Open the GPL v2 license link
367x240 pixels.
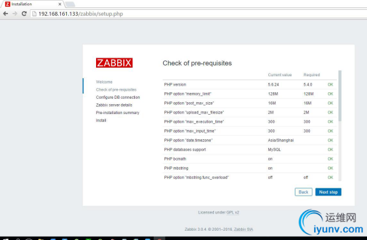click(233, 212)
